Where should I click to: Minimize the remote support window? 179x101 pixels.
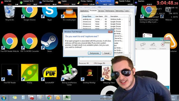point(161,39)
